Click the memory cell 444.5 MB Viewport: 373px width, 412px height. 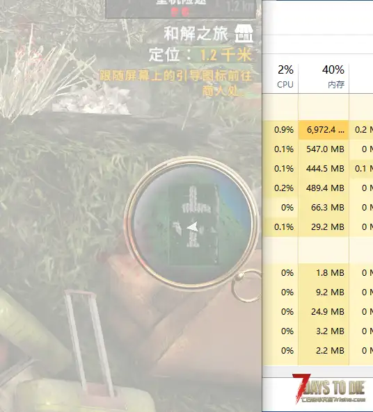point(324,169)
